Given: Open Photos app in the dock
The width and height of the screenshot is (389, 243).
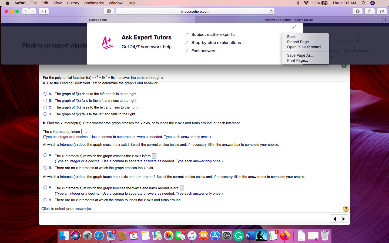Looking at the screenshot, I should pyautogui.click(x=169, y=236).
